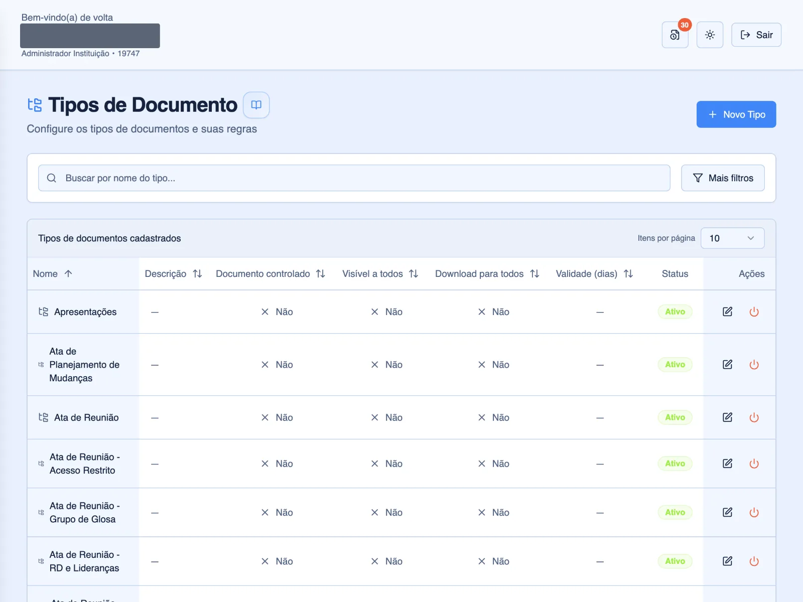Edit Ata de Reunião - RD e Lideranças
The height and width of the screenshot is (602, 803).
[727, 561]
